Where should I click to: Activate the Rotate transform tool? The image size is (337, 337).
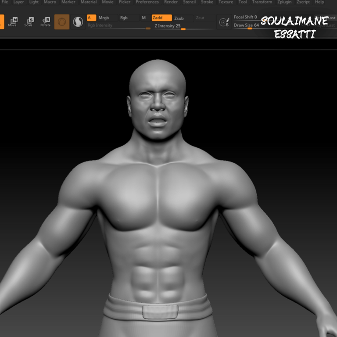point(45,22)
